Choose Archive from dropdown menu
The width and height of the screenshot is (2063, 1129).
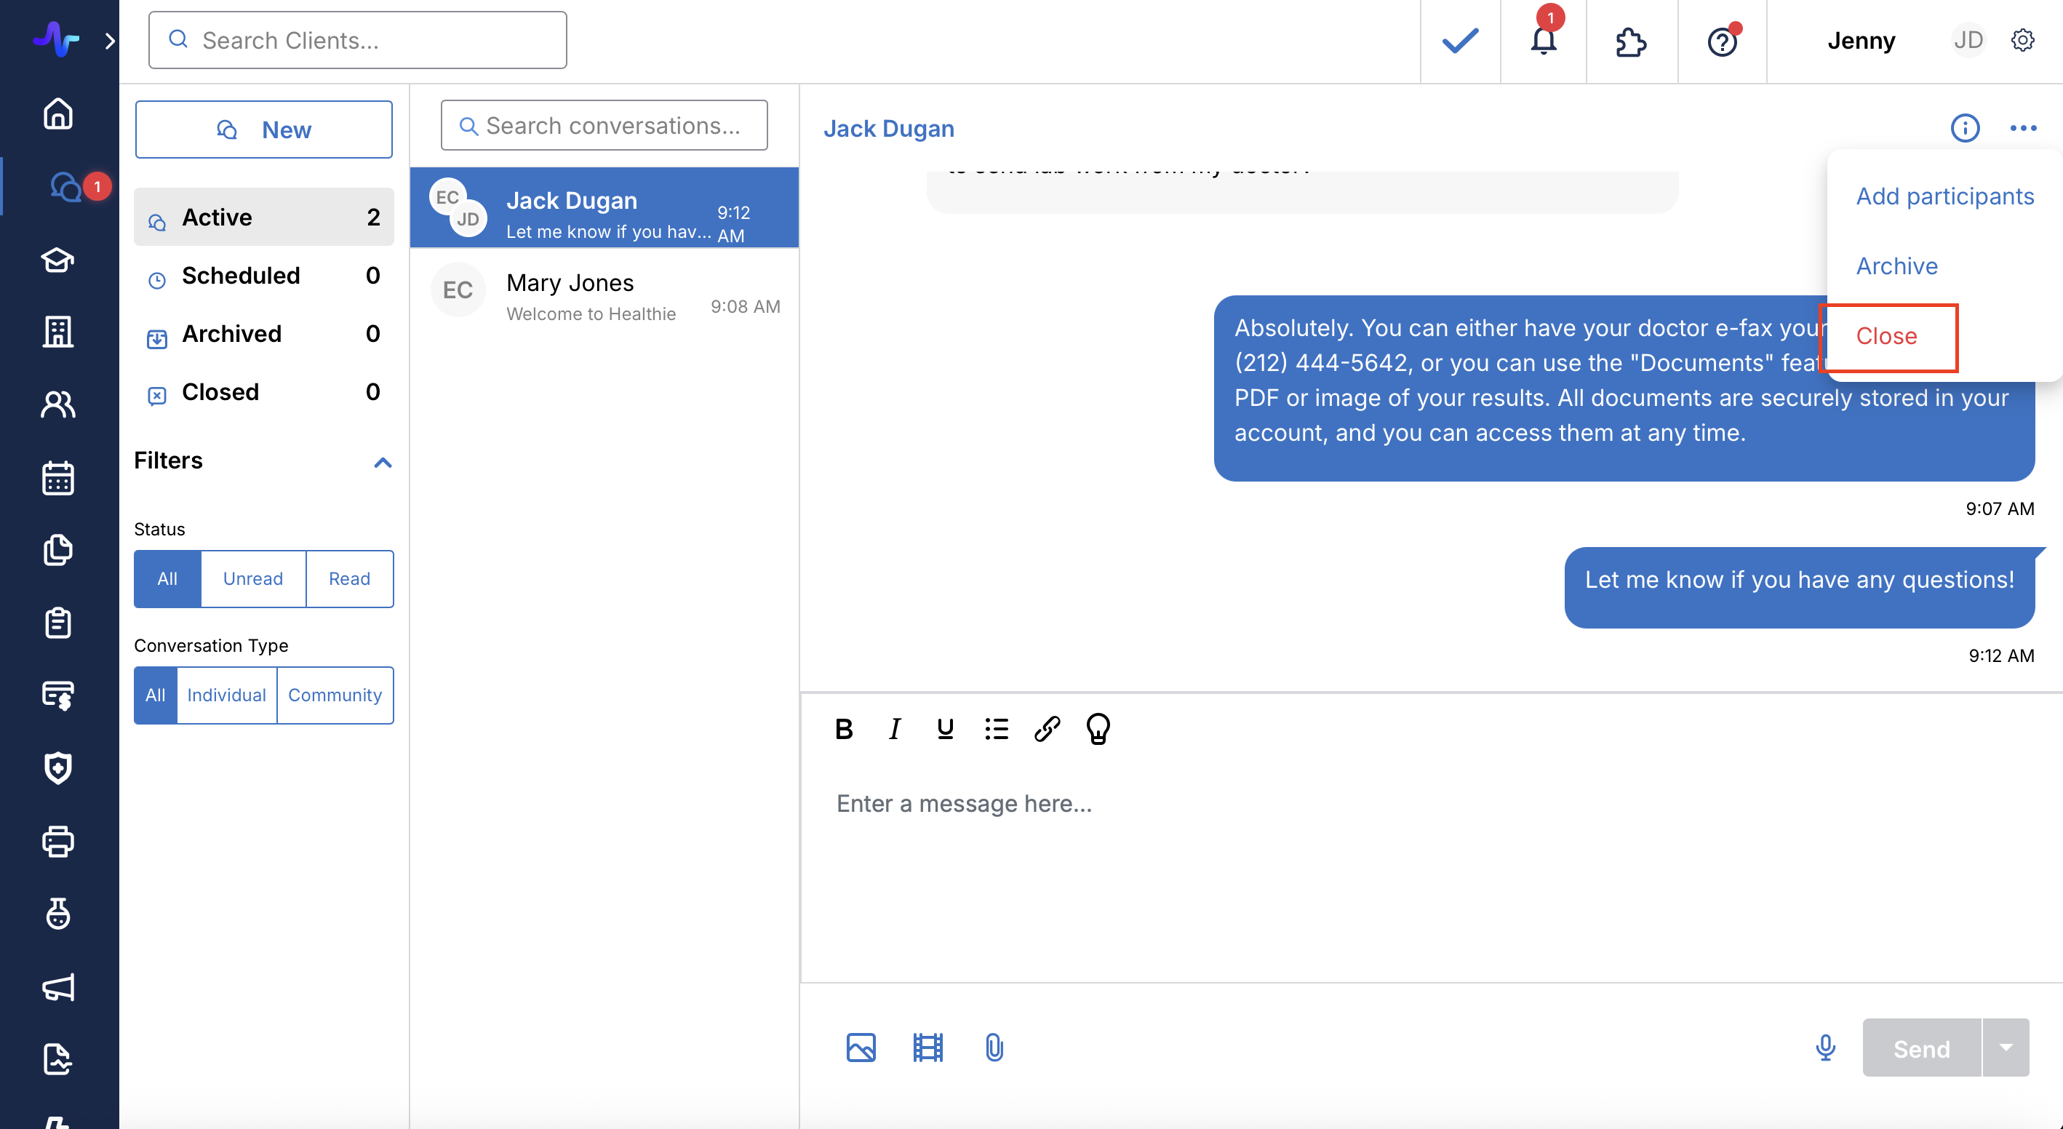[1896, 266]
